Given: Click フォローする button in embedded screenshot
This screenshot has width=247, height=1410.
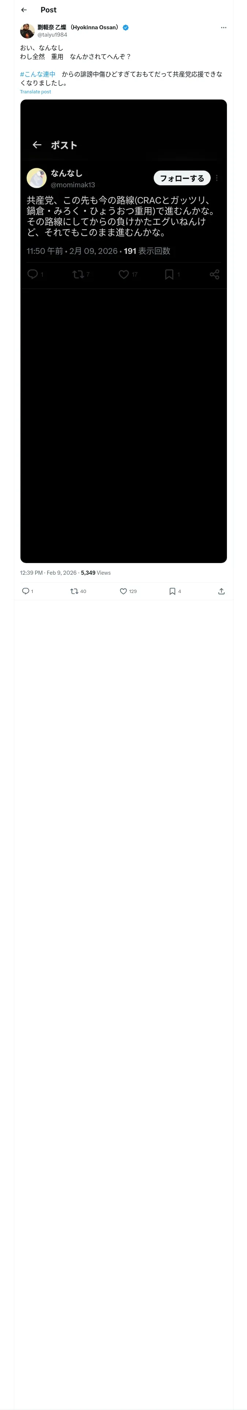Looking at the screenshot, I should 181,178.
